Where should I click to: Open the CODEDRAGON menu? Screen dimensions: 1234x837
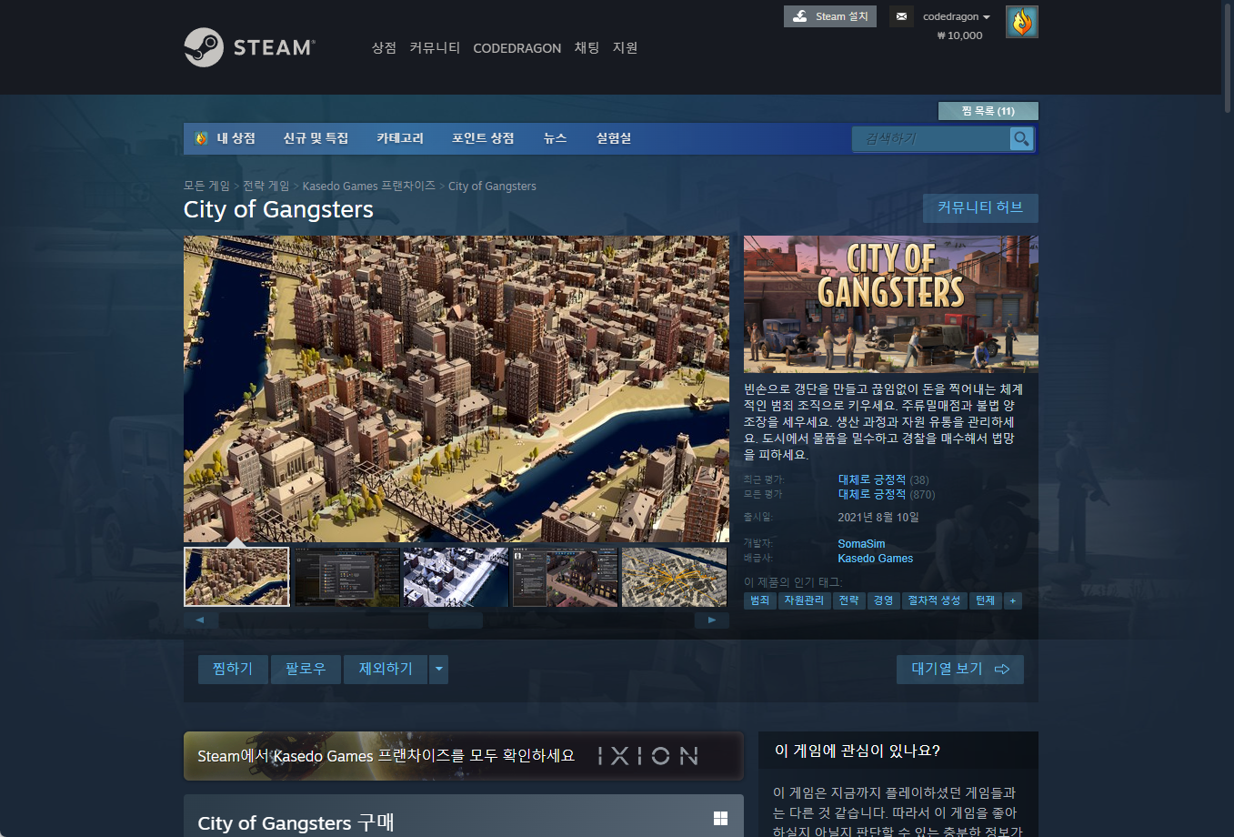coord(517,48)
